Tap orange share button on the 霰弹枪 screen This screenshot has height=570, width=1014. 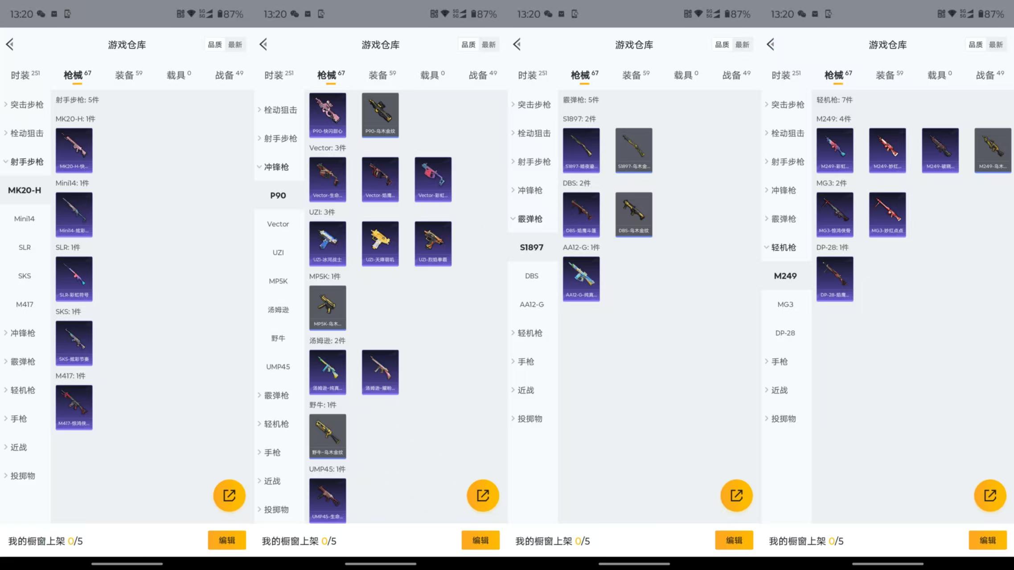click(x=736, y=495)
